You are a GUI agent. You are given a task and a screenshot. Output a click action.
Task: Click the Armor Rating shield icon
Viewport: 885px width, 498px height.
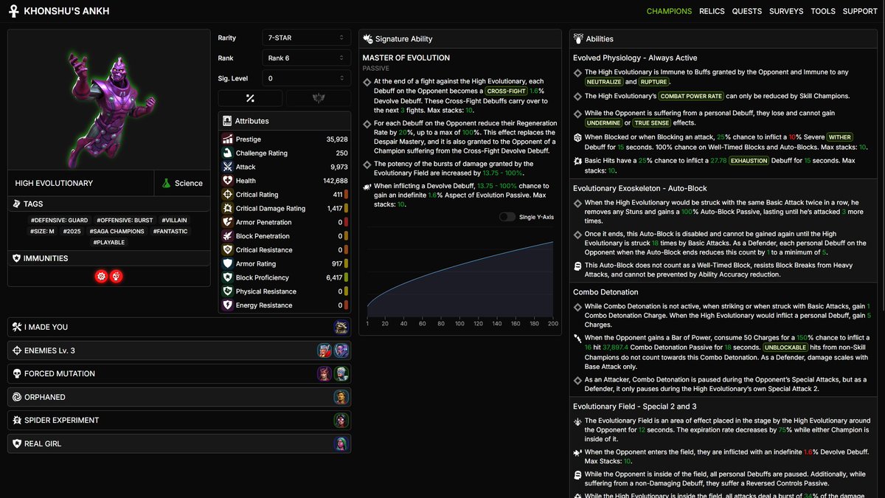coord(228,263)
